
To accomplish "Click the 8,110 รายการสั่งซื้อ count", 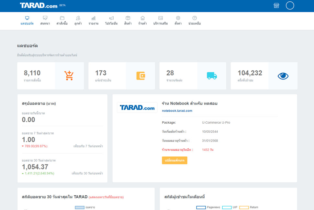I will coord(32,73).
